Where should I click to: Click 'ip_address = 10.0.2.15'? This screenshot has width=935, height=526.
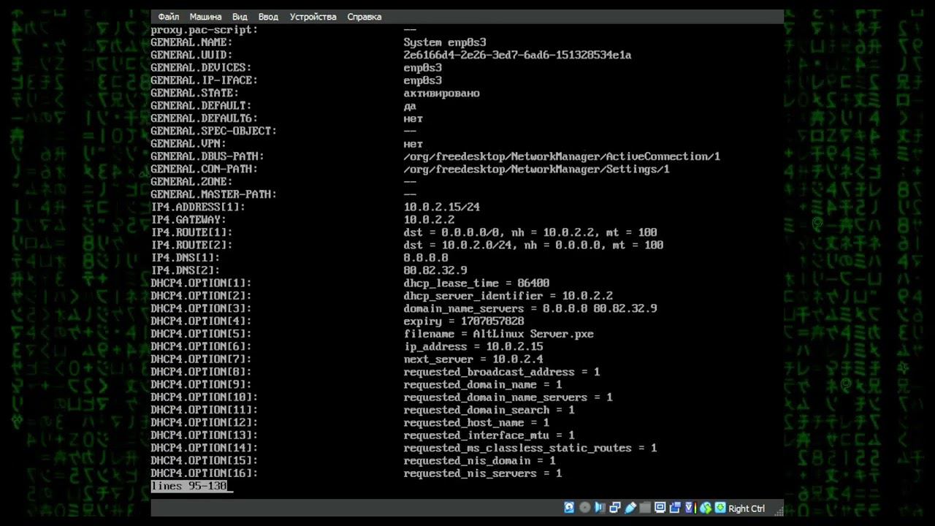tap(473, 346)
